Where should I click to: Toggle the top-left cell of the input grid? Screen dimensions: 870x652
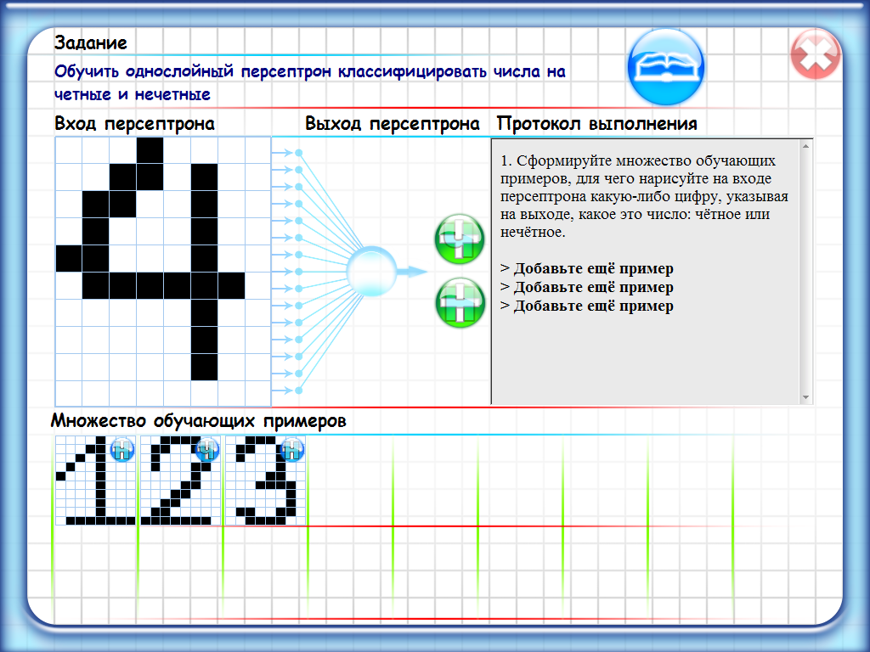(x=69, y=151)
